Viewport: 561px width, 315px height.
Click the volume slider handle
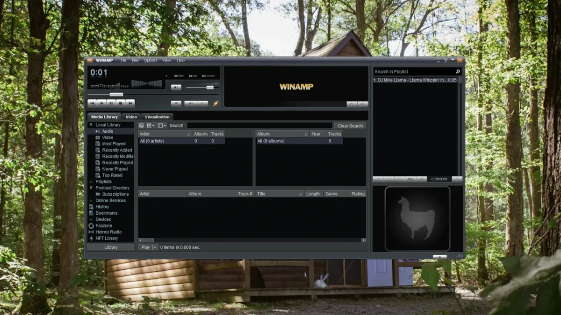(210, 87)
